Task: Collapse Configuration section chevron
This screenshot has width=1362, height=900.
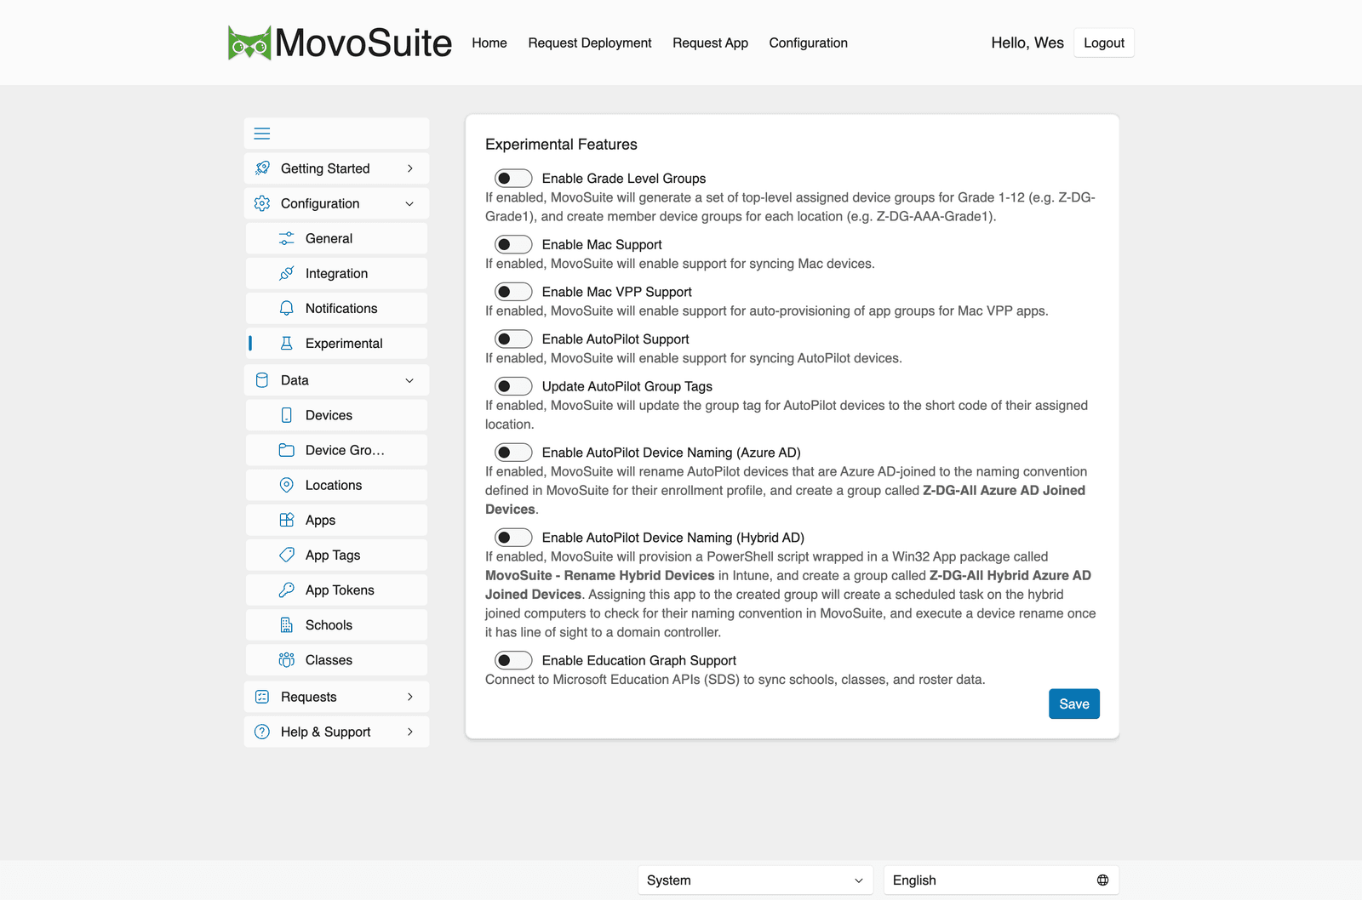Action: (410, 203)
